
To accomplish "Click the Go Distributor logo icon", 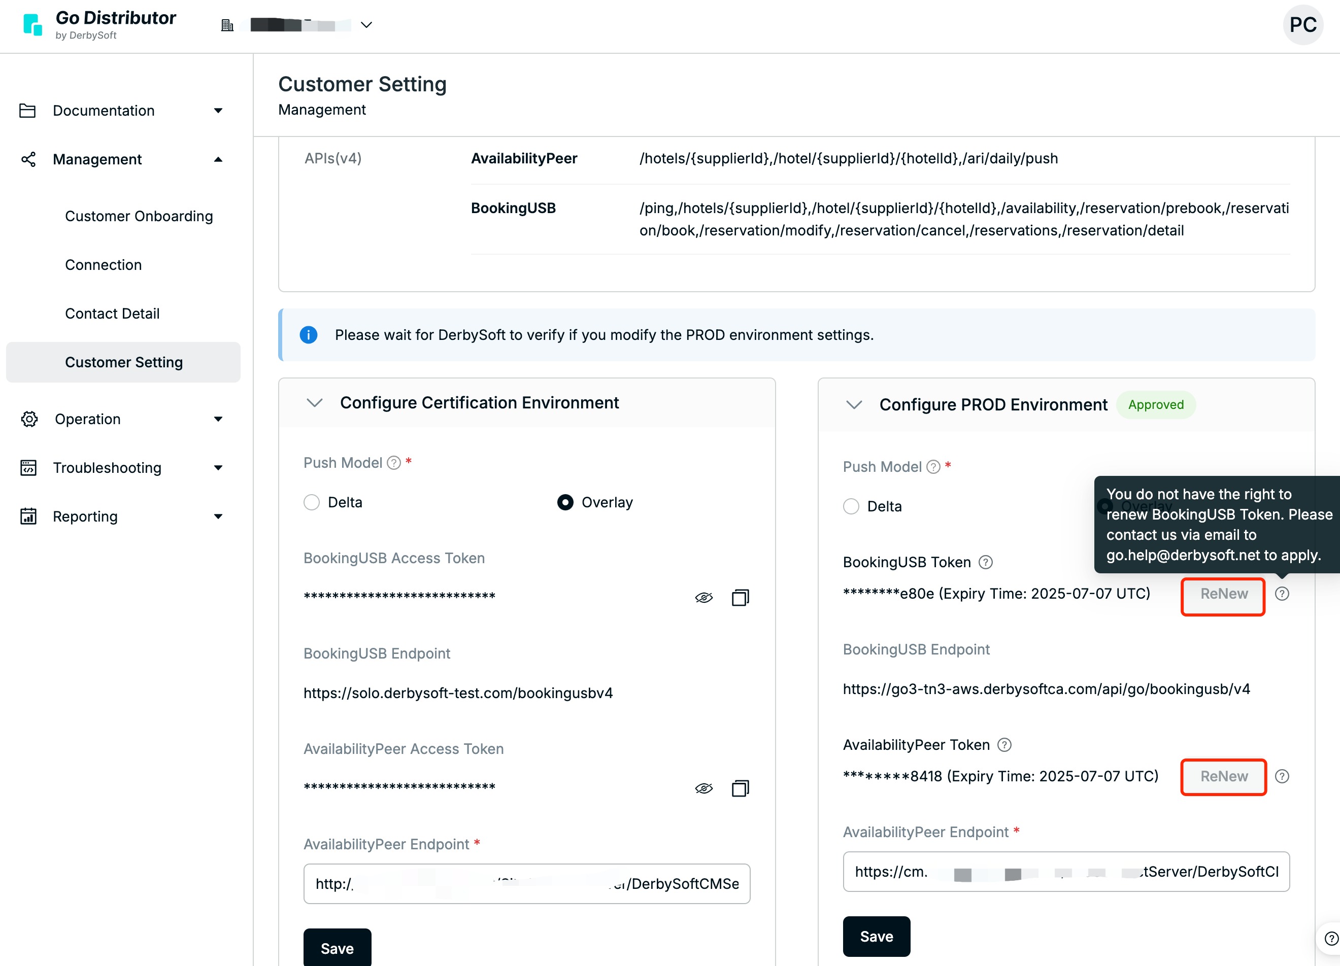I will tap(32, 25).
